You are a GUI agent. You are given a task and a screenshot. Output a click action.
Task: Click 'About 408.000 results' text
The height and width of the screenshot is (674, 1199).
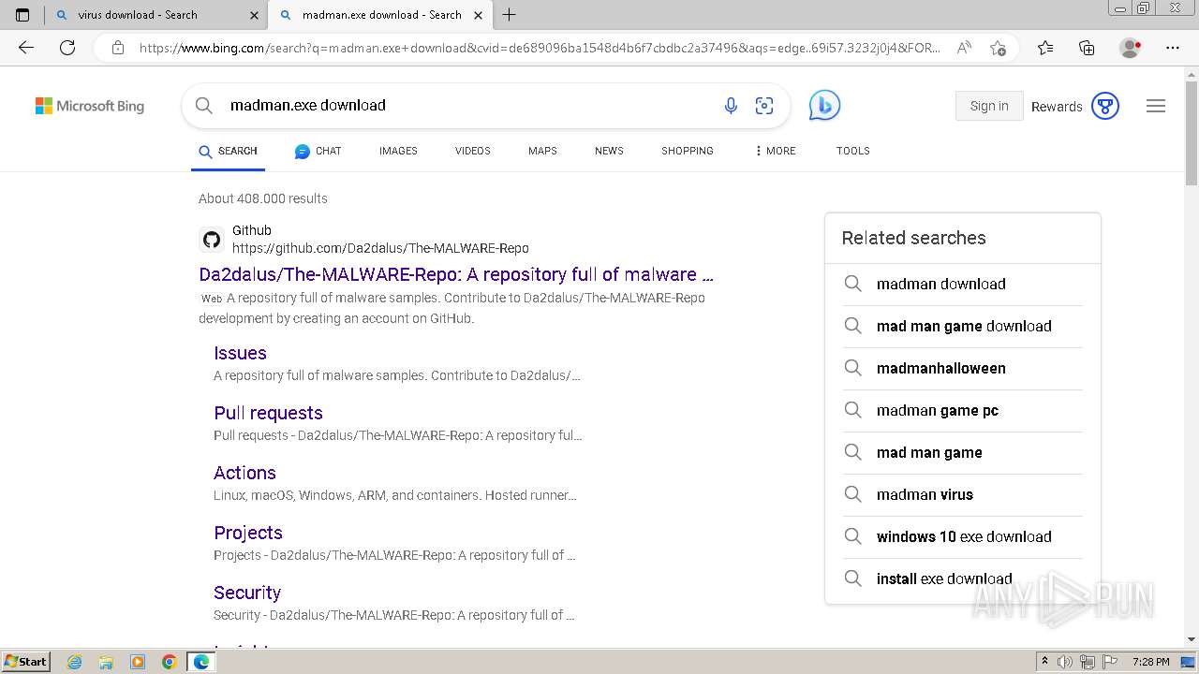263,198
